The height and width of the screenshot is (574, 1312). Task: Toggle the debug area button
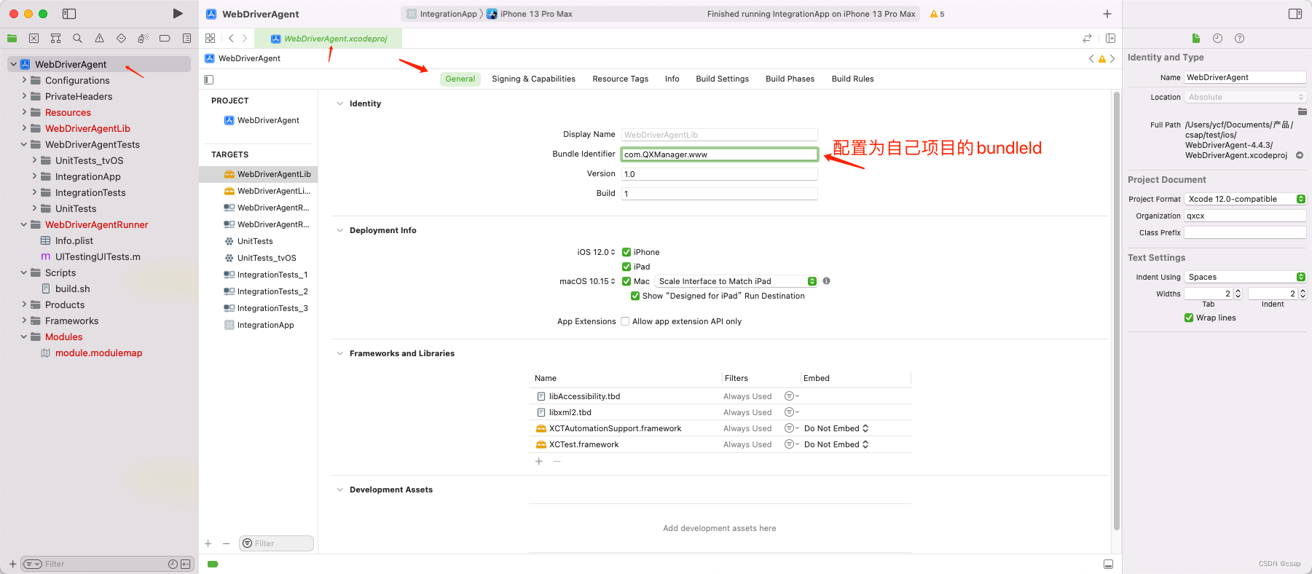pyautogui.click(x=1108, y=565)
